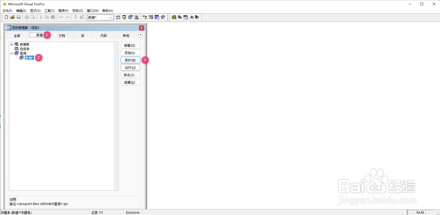Click the Object Browser toolbar icon
The width and height of the screenshot is (440, 215).
coord(151,17)
